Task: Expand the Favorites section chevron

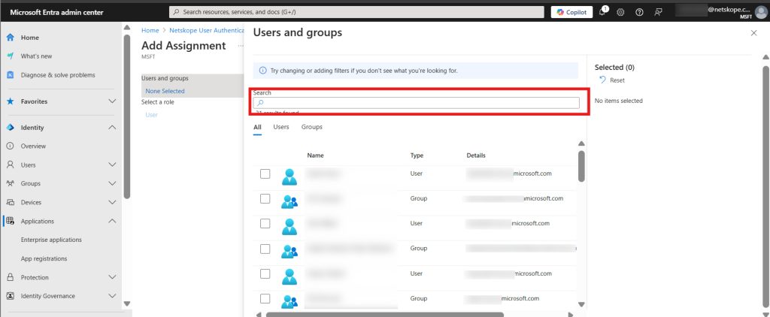Action: pos(112,101)
